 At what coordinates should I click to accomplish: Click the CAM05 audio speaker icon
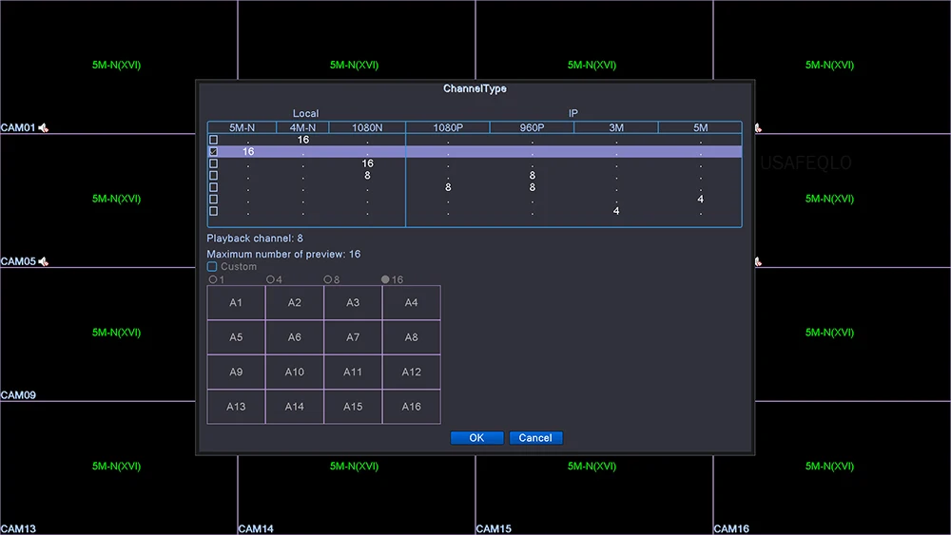pos(43,261)
